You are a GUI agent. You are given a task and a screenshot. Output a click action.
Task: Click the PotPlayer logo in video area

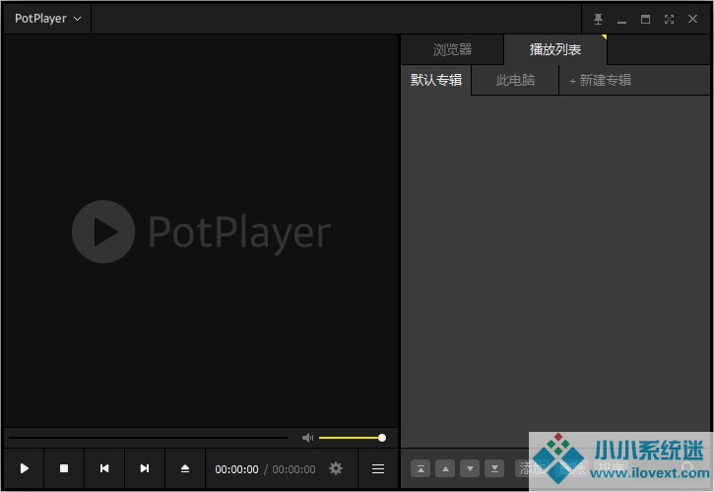(x=201, y=232)
